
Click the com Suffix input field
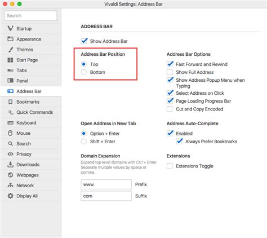(x=106, y=196)
